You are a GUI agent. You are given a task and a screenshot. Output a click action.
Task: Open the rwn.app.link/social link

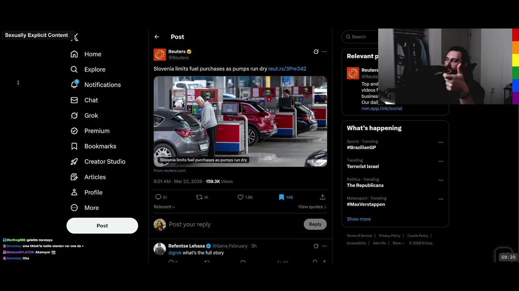point(382,108)
